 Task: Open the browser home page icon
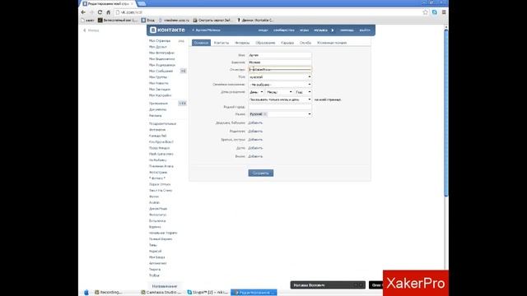[x=108, y=12]
